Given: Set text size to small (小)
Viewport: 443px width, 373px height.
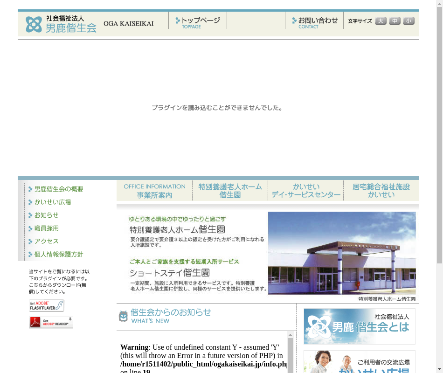Looking at the screenshot, I should (x=408, y=21).
